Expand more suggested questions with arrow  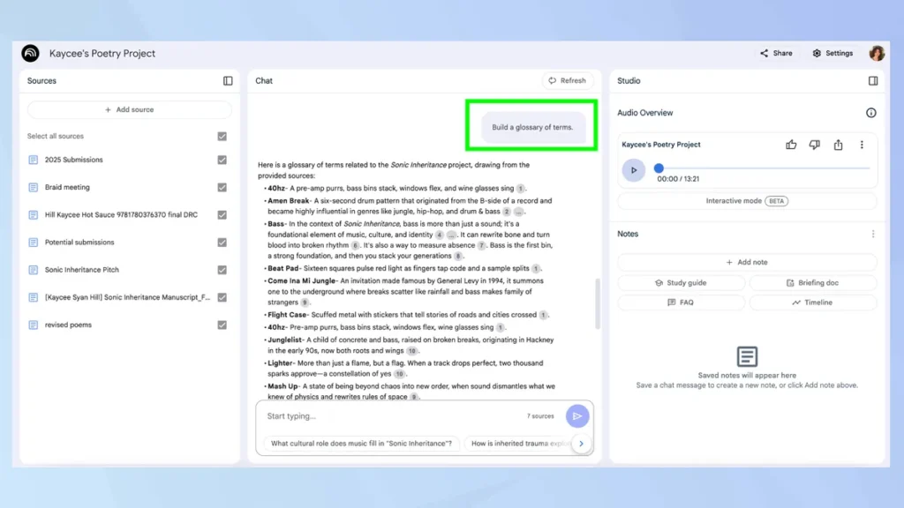(581, 444)
